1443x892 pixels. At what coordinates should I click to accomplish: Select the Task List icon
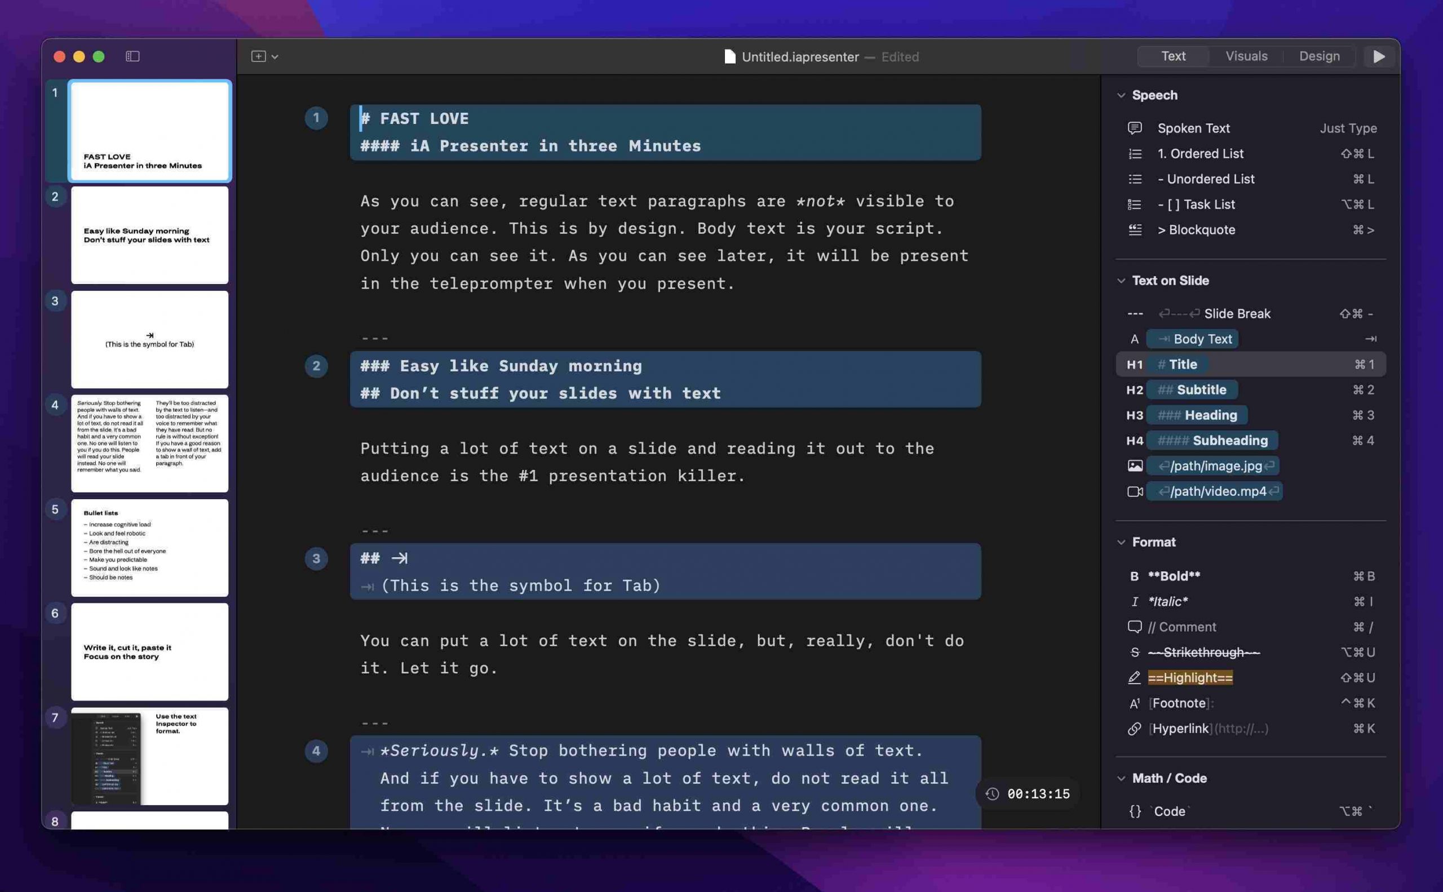click(1134, 204)
